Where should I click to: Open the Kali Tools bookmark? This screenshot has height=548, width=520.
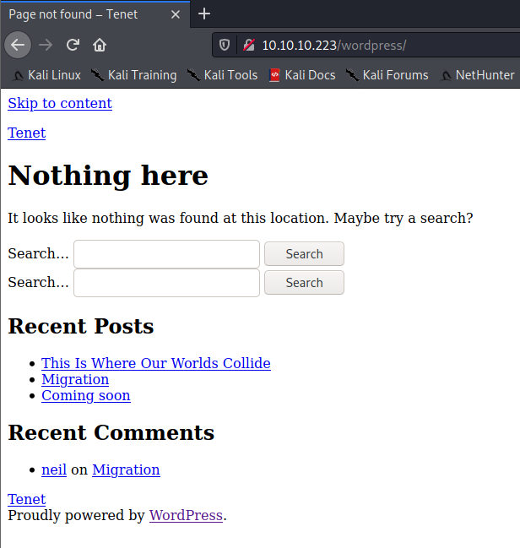(222, 75)
